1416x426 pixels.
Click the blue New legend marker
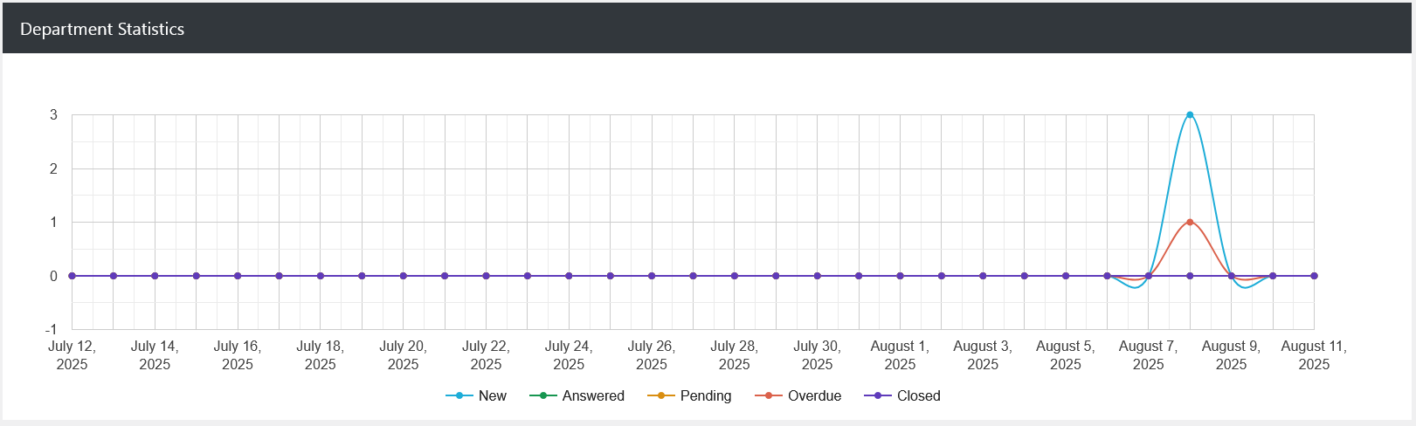(459, 395)
